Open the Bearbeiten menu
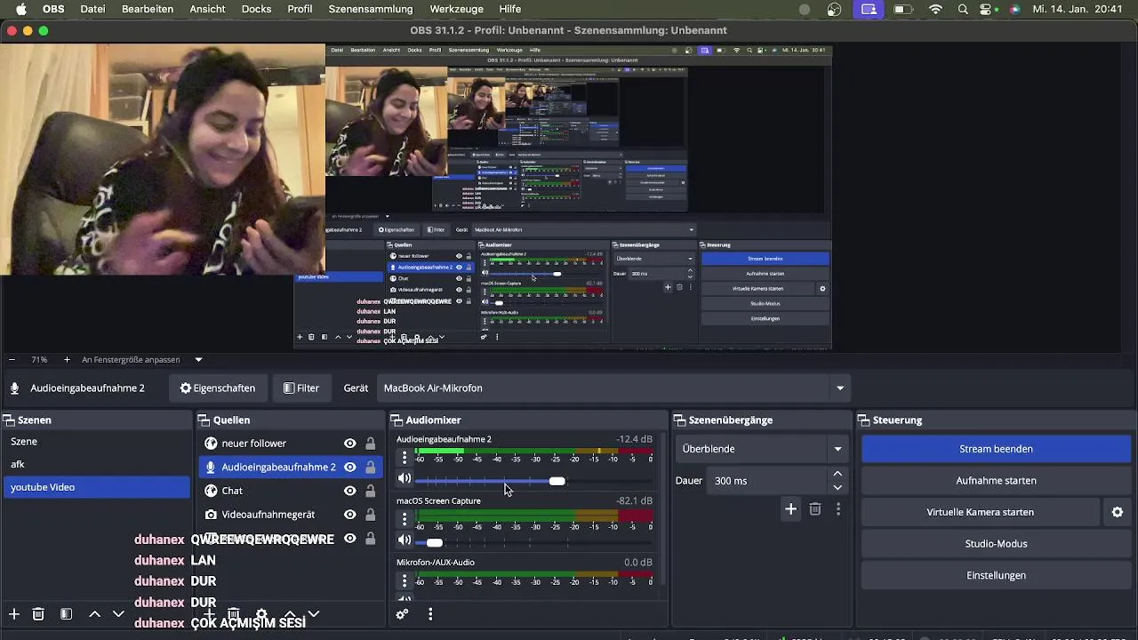1138x640 pixels. click(x=148, y=9)
